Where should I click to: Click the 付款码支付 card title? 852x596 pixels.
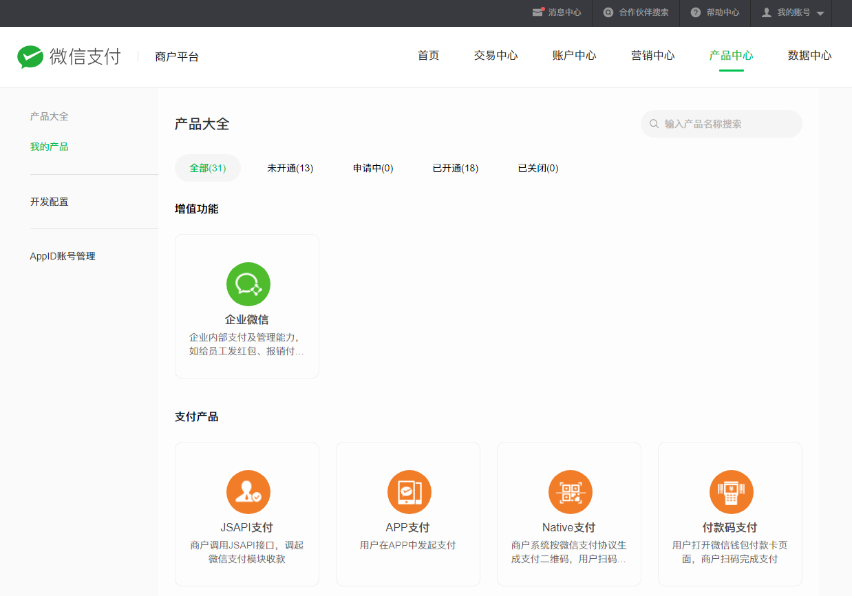pos(730,527)
